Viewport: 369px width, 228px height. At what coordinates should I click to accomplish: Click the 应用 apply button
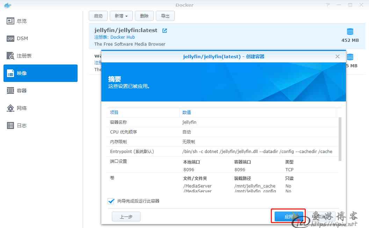(x=289, y=216)
